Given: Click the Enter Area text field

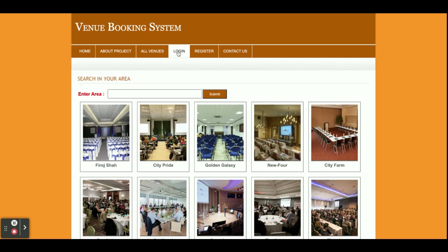Looking at the screenshot, I should pyautogui.click(x=155, y=94).
